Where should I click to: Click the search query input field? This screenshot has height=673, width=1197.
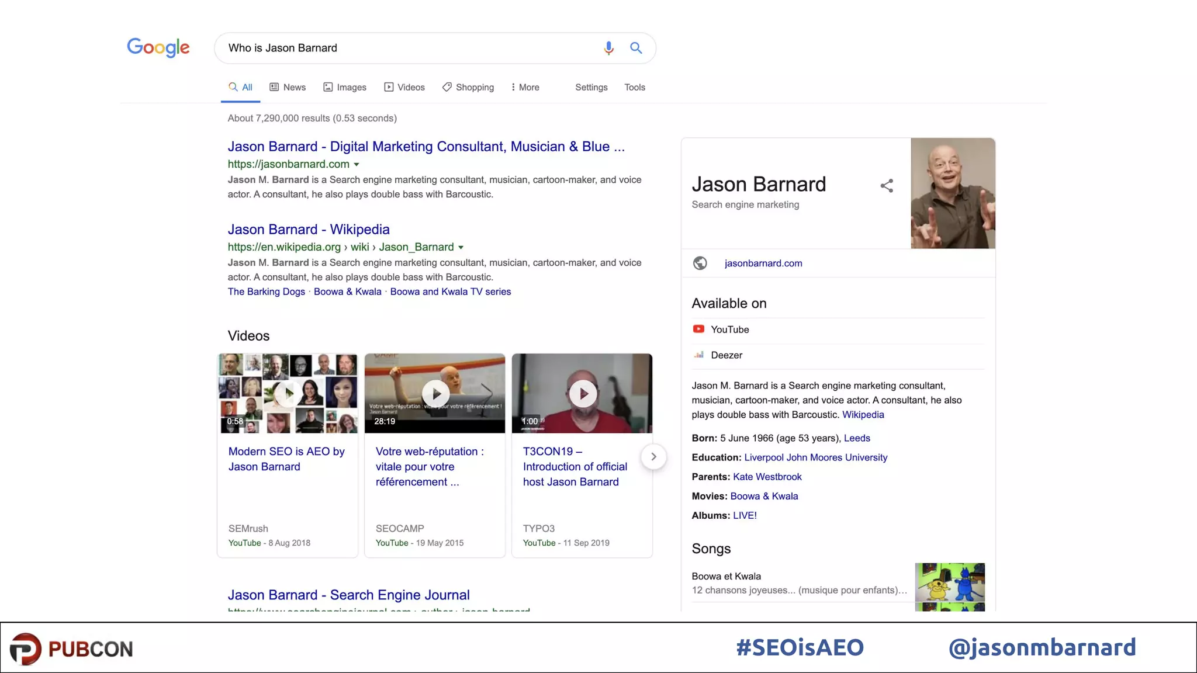point(409,48)
